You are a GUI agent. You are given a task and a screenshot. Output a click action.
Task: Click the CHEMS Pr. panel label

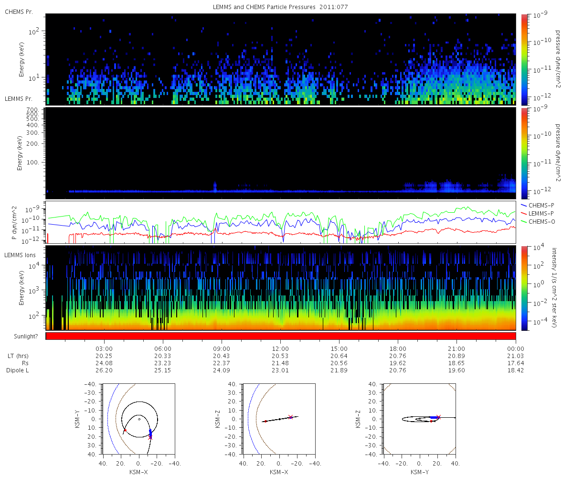click(19, 11)
